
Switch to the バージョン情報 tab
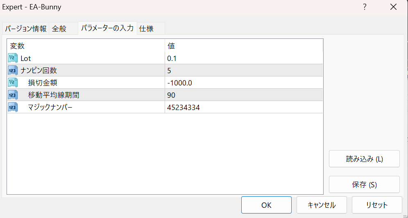[25, 29]
